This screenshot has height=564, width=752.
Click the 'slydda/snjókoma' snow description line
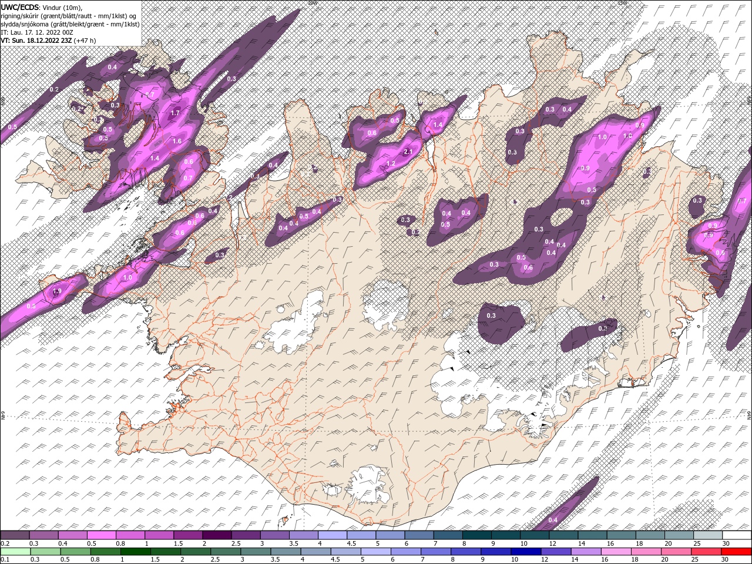(x=70, y=23)
